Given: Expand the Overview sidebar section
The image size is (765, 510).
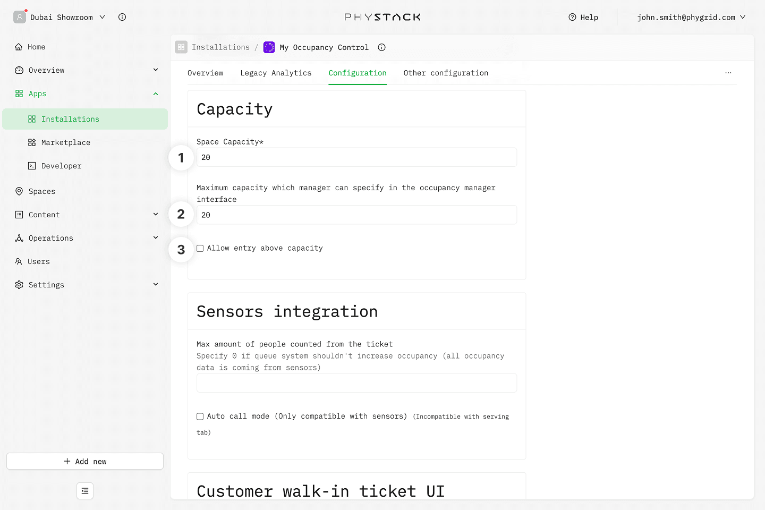Looking at the screenshot, I should coord(155,70).
